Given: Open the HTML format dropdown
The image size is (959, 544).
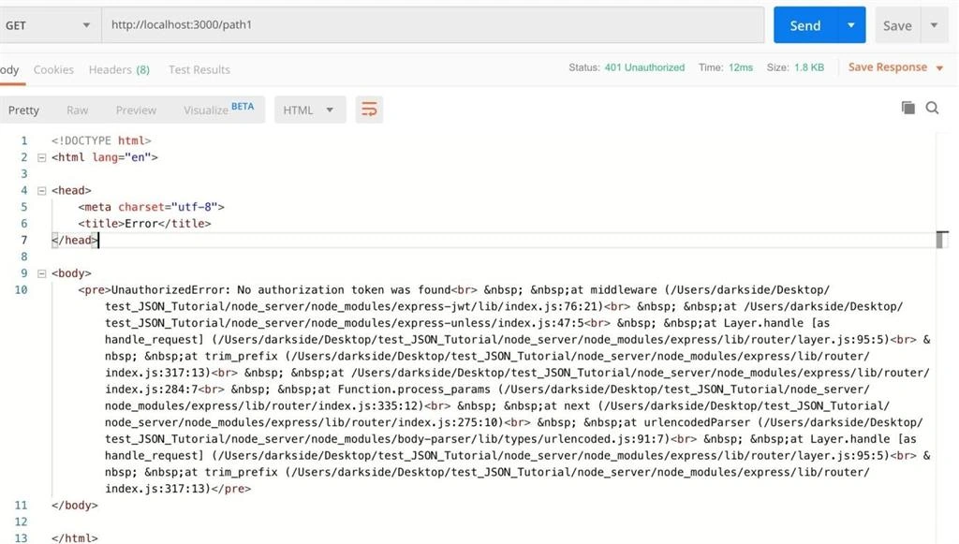Looking at the screenshot, I should (309, 110).
